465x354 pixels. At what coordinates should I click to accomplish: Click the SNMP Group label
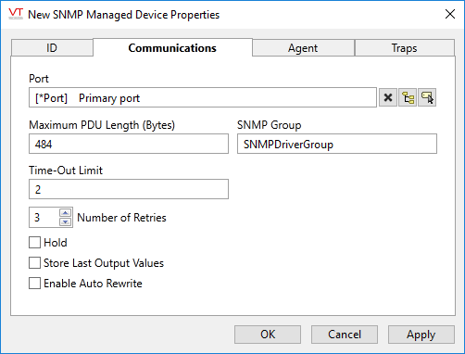click(269, 125)
